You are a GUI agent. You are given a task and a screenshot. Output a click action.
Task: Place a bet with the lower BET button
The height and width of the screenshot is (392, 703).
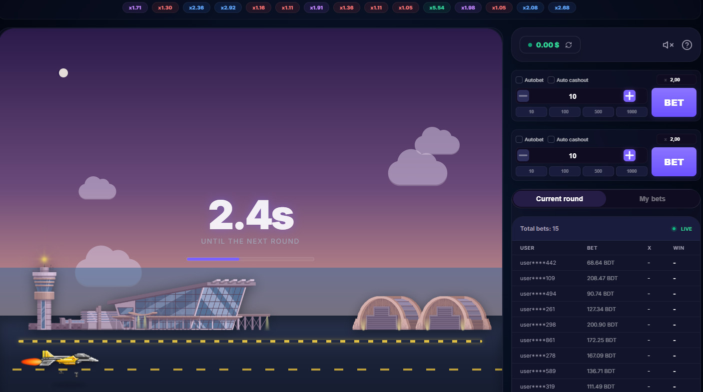pyautogui.click(x=674, y=162)
